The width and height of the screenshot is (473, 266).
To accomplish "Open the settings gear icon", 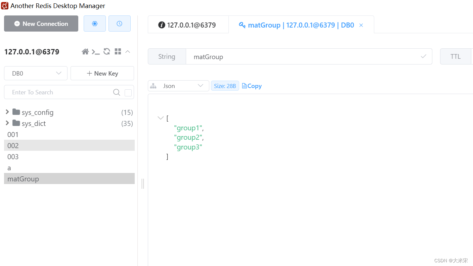I will click(x=95, y=24).
